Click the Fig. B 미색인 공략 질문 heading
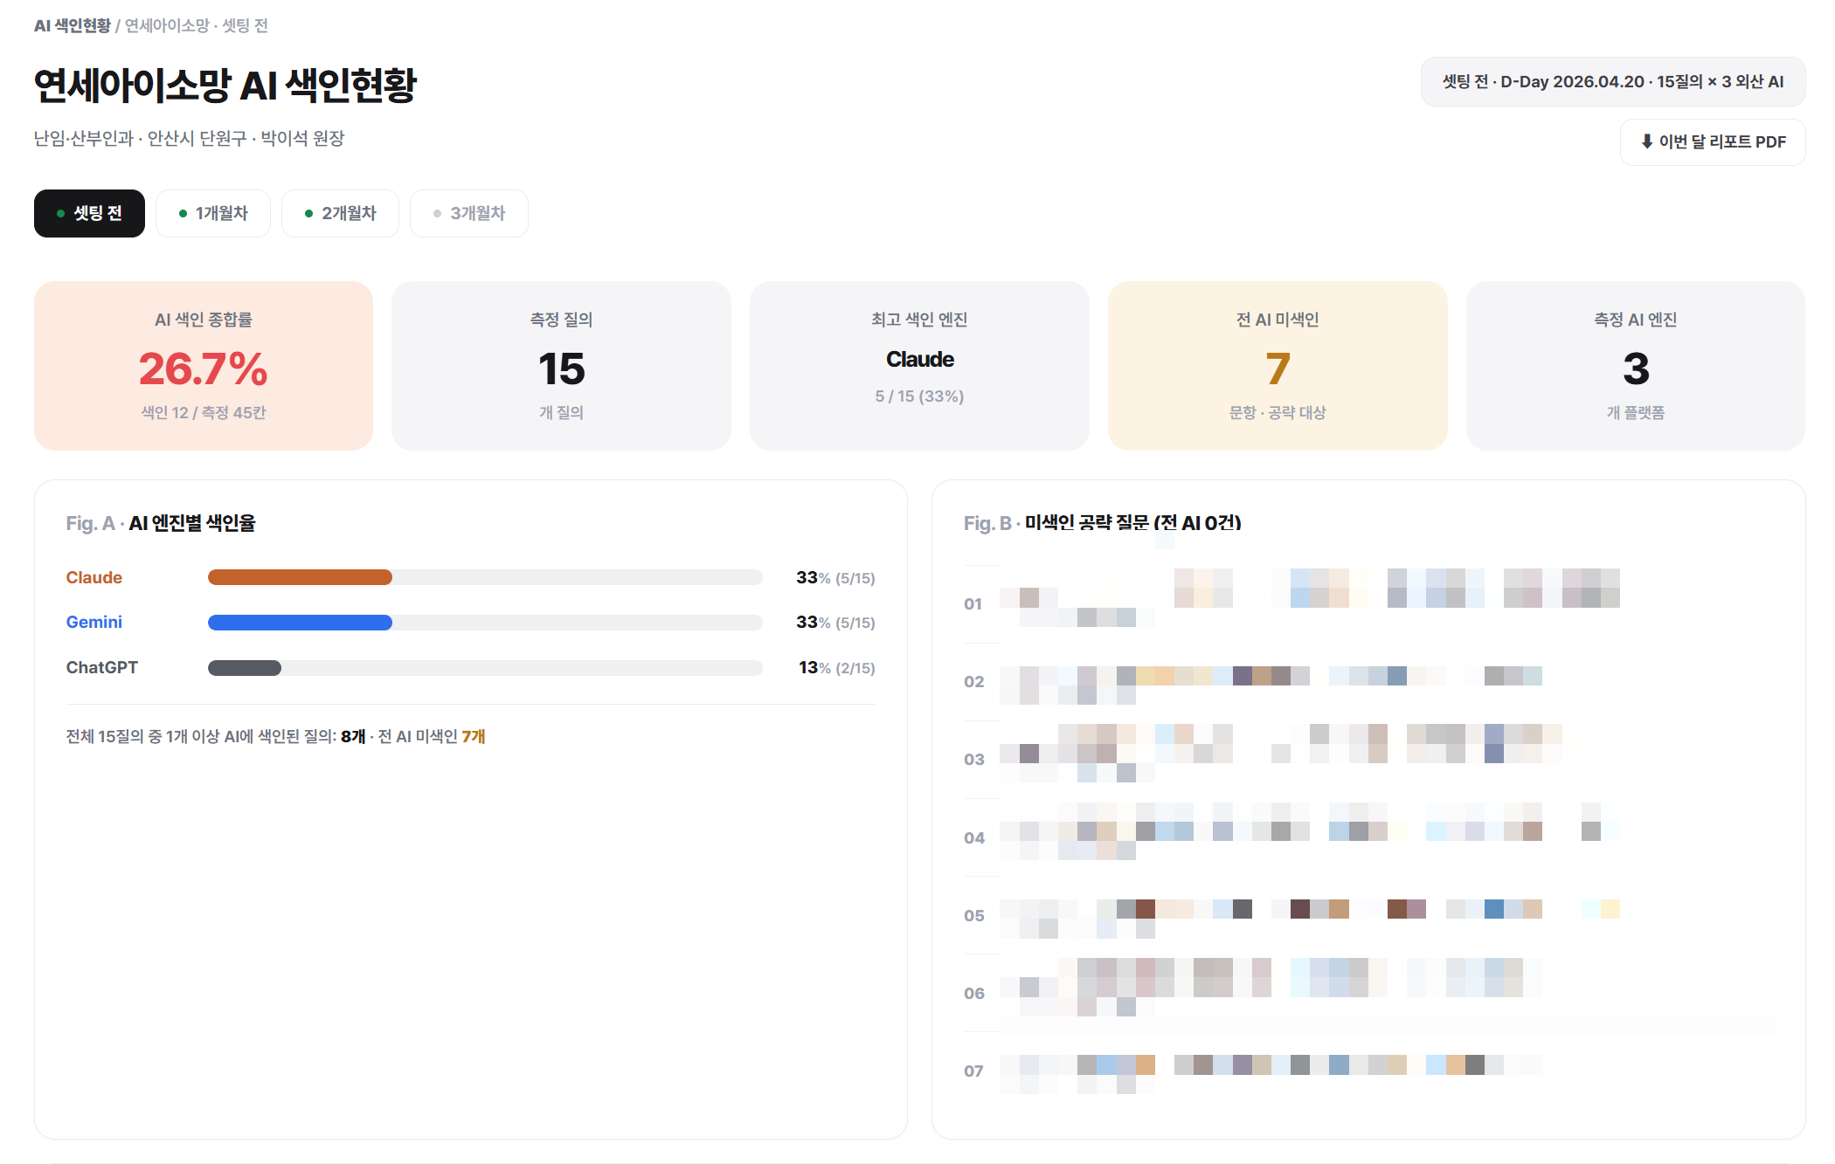 coord(1103,523)
